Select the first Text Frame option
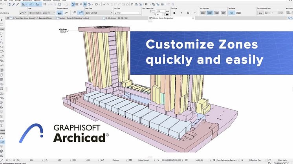The width and height of the screenshot is (293, 164). pos(232,13)
